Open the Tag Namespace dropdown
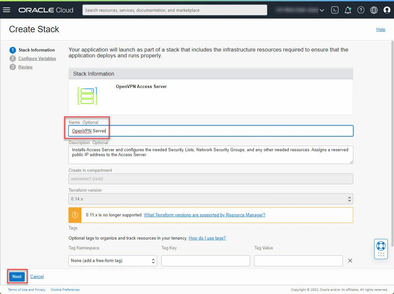 pos(113,261)
